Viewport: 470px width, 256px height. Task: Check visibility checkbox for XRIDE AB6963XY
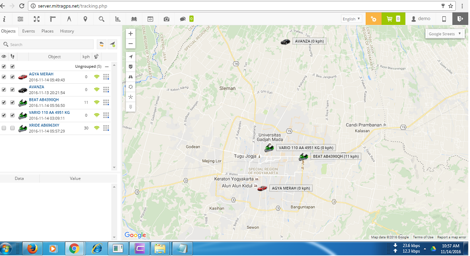[4, 128]
